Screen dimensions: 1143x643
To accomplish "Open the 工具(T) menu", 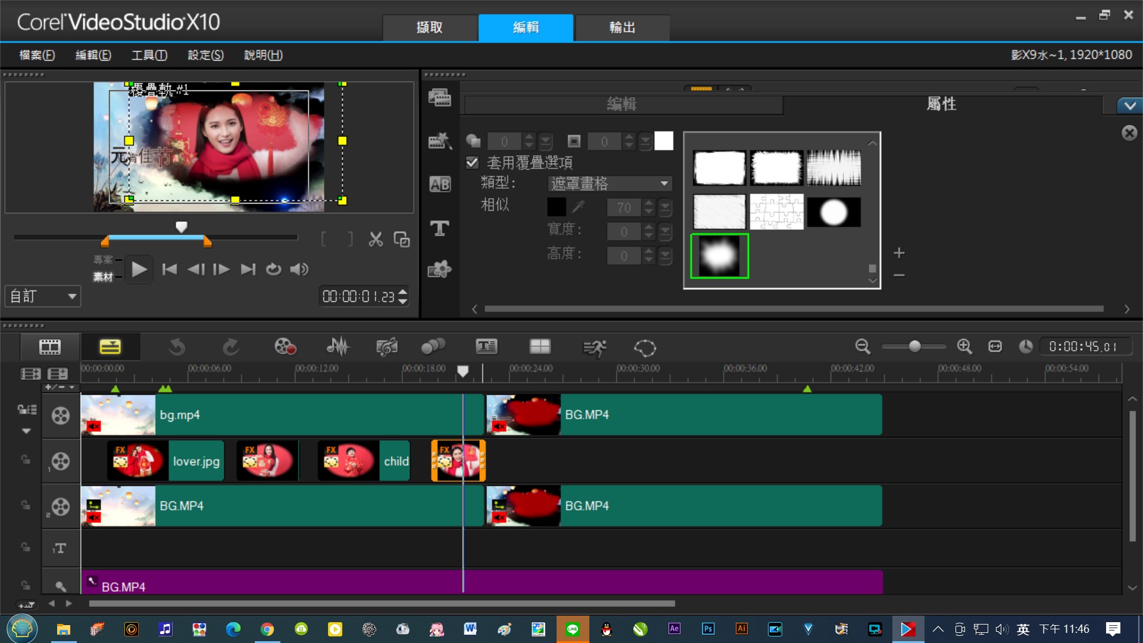I will tap(149, 55).
